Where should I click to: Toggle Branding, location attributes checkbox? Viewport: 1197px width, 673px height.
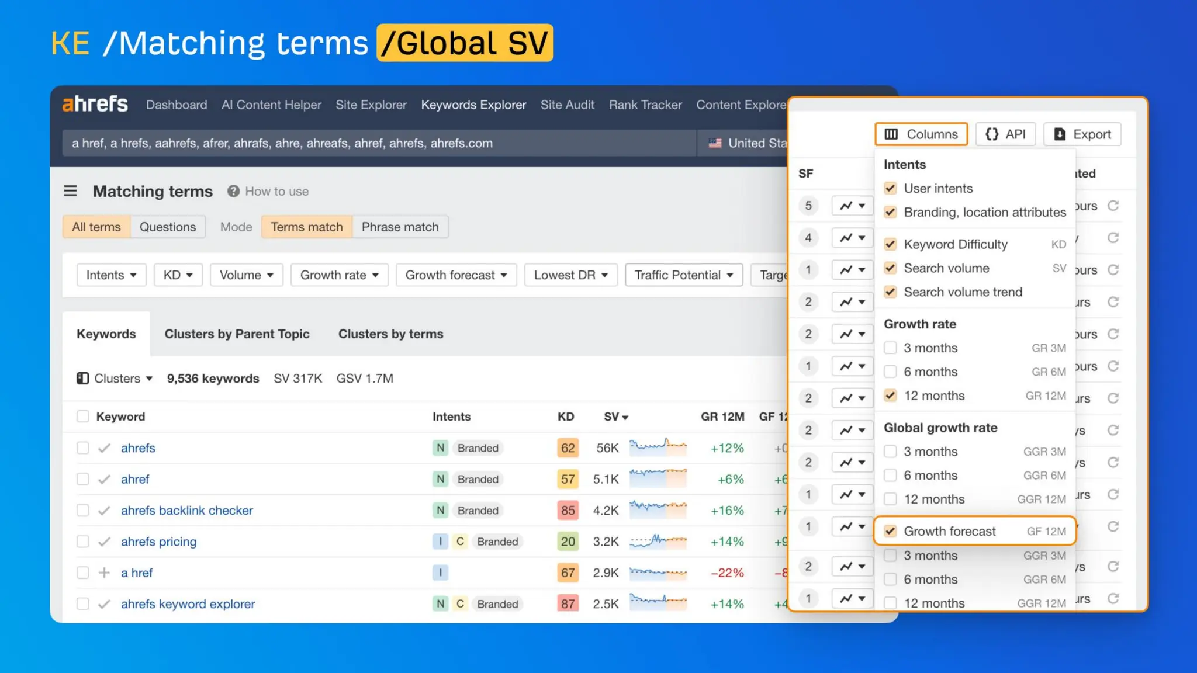(x=890, y=212)
